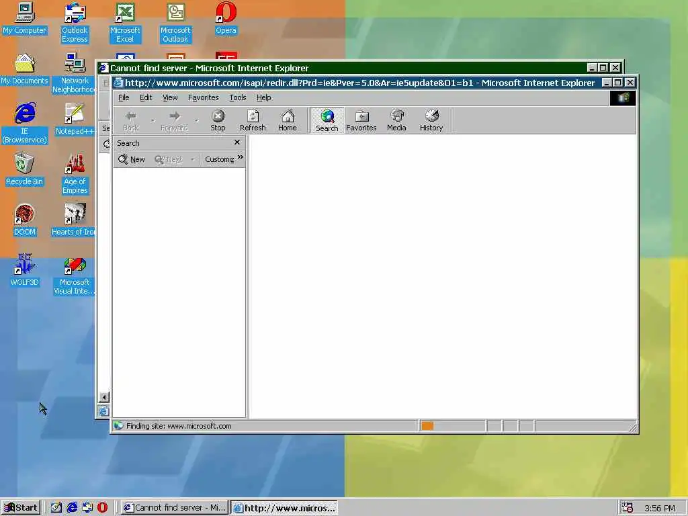Open the Edit menu

point(146,97)
